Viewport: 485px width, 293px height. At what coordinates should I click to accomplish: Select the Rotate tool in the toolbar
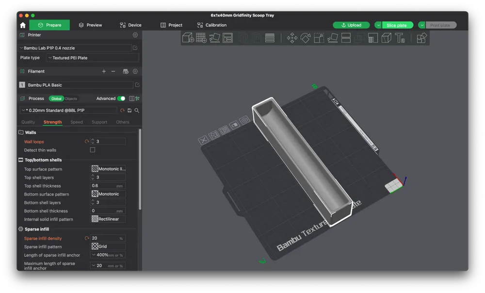click(x=306, y=38)
